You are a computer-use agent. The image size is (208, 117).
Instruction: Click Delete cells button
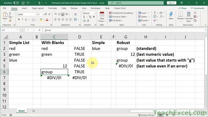coord(144,17)
